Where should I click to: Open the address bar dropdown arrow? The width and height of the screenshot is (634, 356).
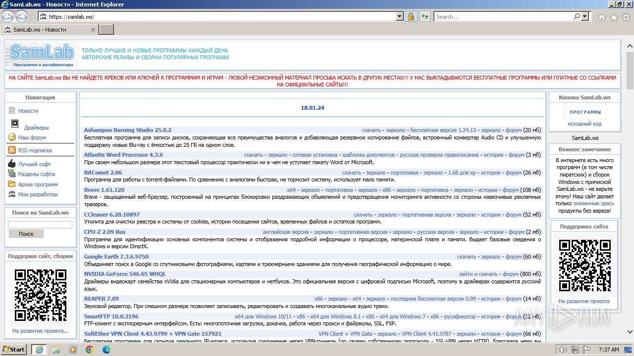[400, 16]
